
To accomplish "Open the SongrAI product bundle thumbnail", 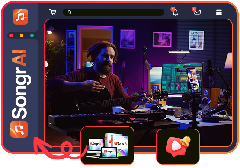I will [x=107, y=146].
